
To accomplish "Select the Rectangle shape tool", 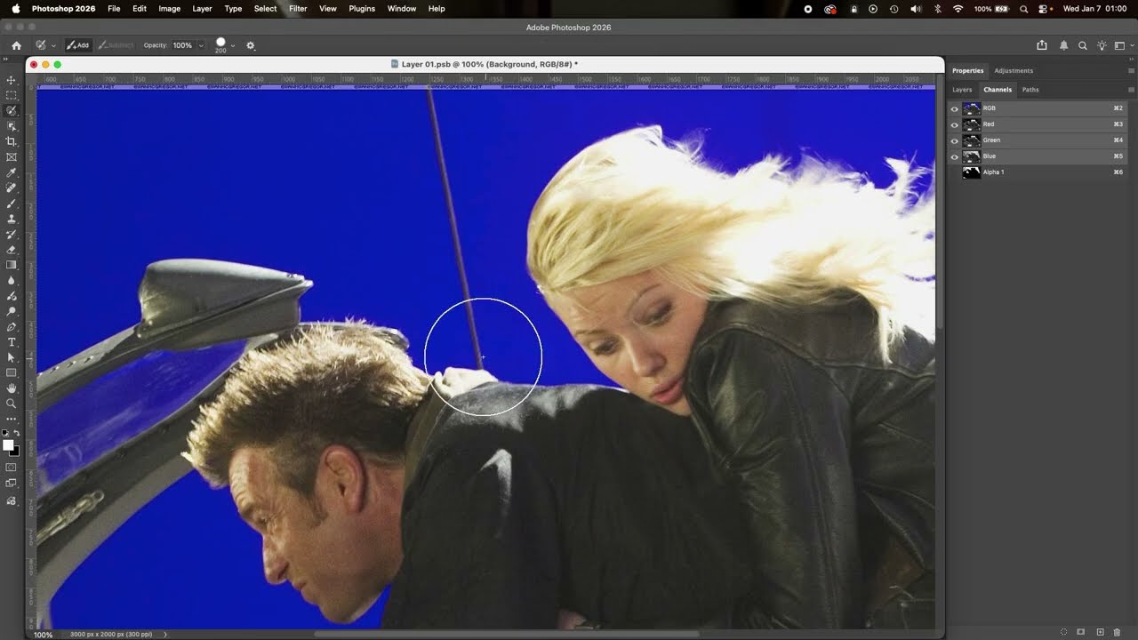I will click(12, 372).
